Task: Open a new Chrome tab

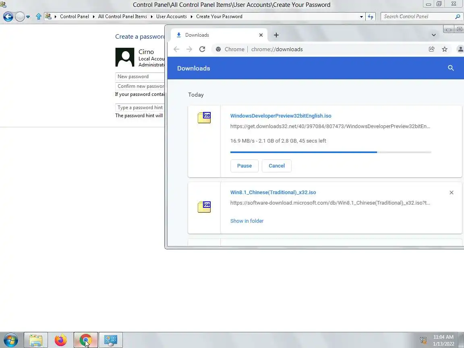Action: pos(276,35)
